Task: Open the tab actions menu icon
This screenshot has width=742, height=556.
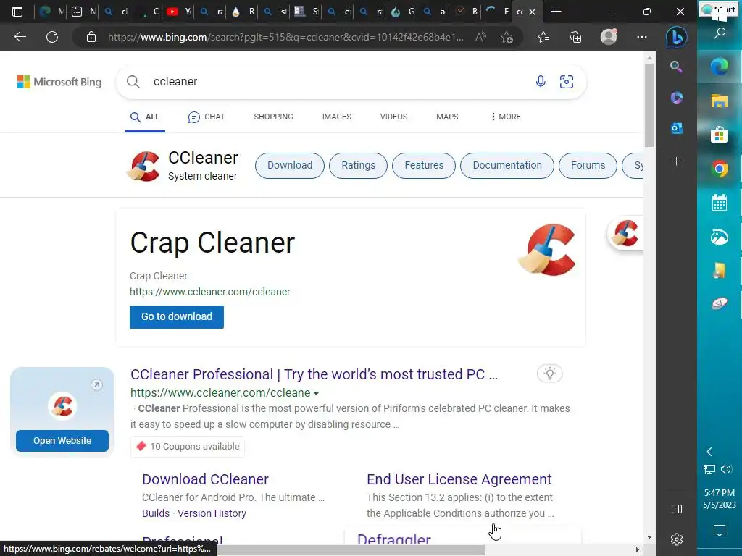Action: click(x=17, y=12)
